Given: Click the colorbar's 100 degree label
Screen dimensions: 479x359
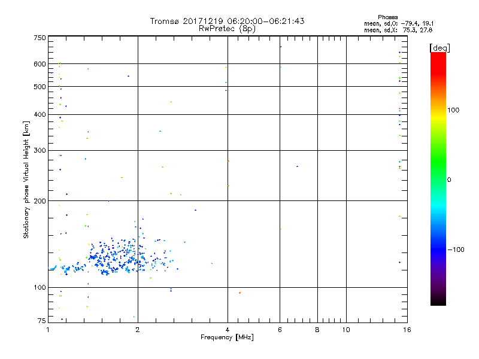Looking at the screenshot, I should pos(453,110).
